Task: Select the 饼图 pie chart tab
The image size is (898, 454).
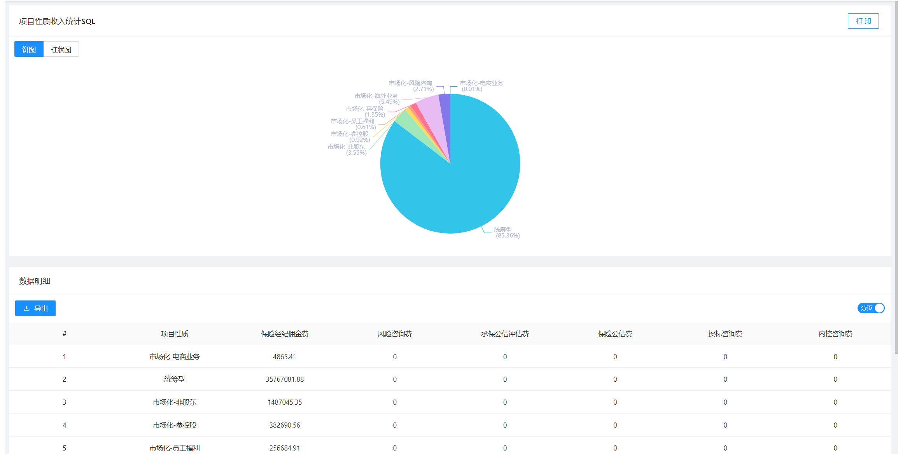Action: point(29,49)
